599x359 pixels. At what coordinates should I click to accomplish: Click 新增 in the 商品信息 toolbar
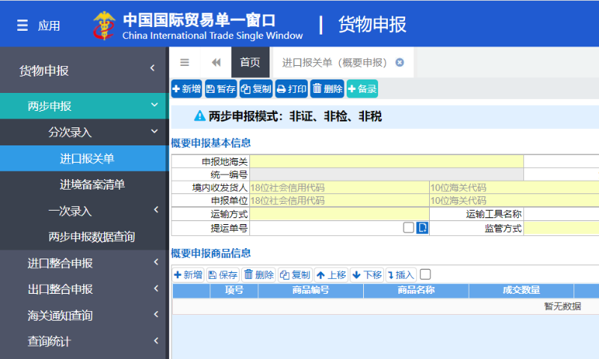pyautogui.click(x=189, y=274)
